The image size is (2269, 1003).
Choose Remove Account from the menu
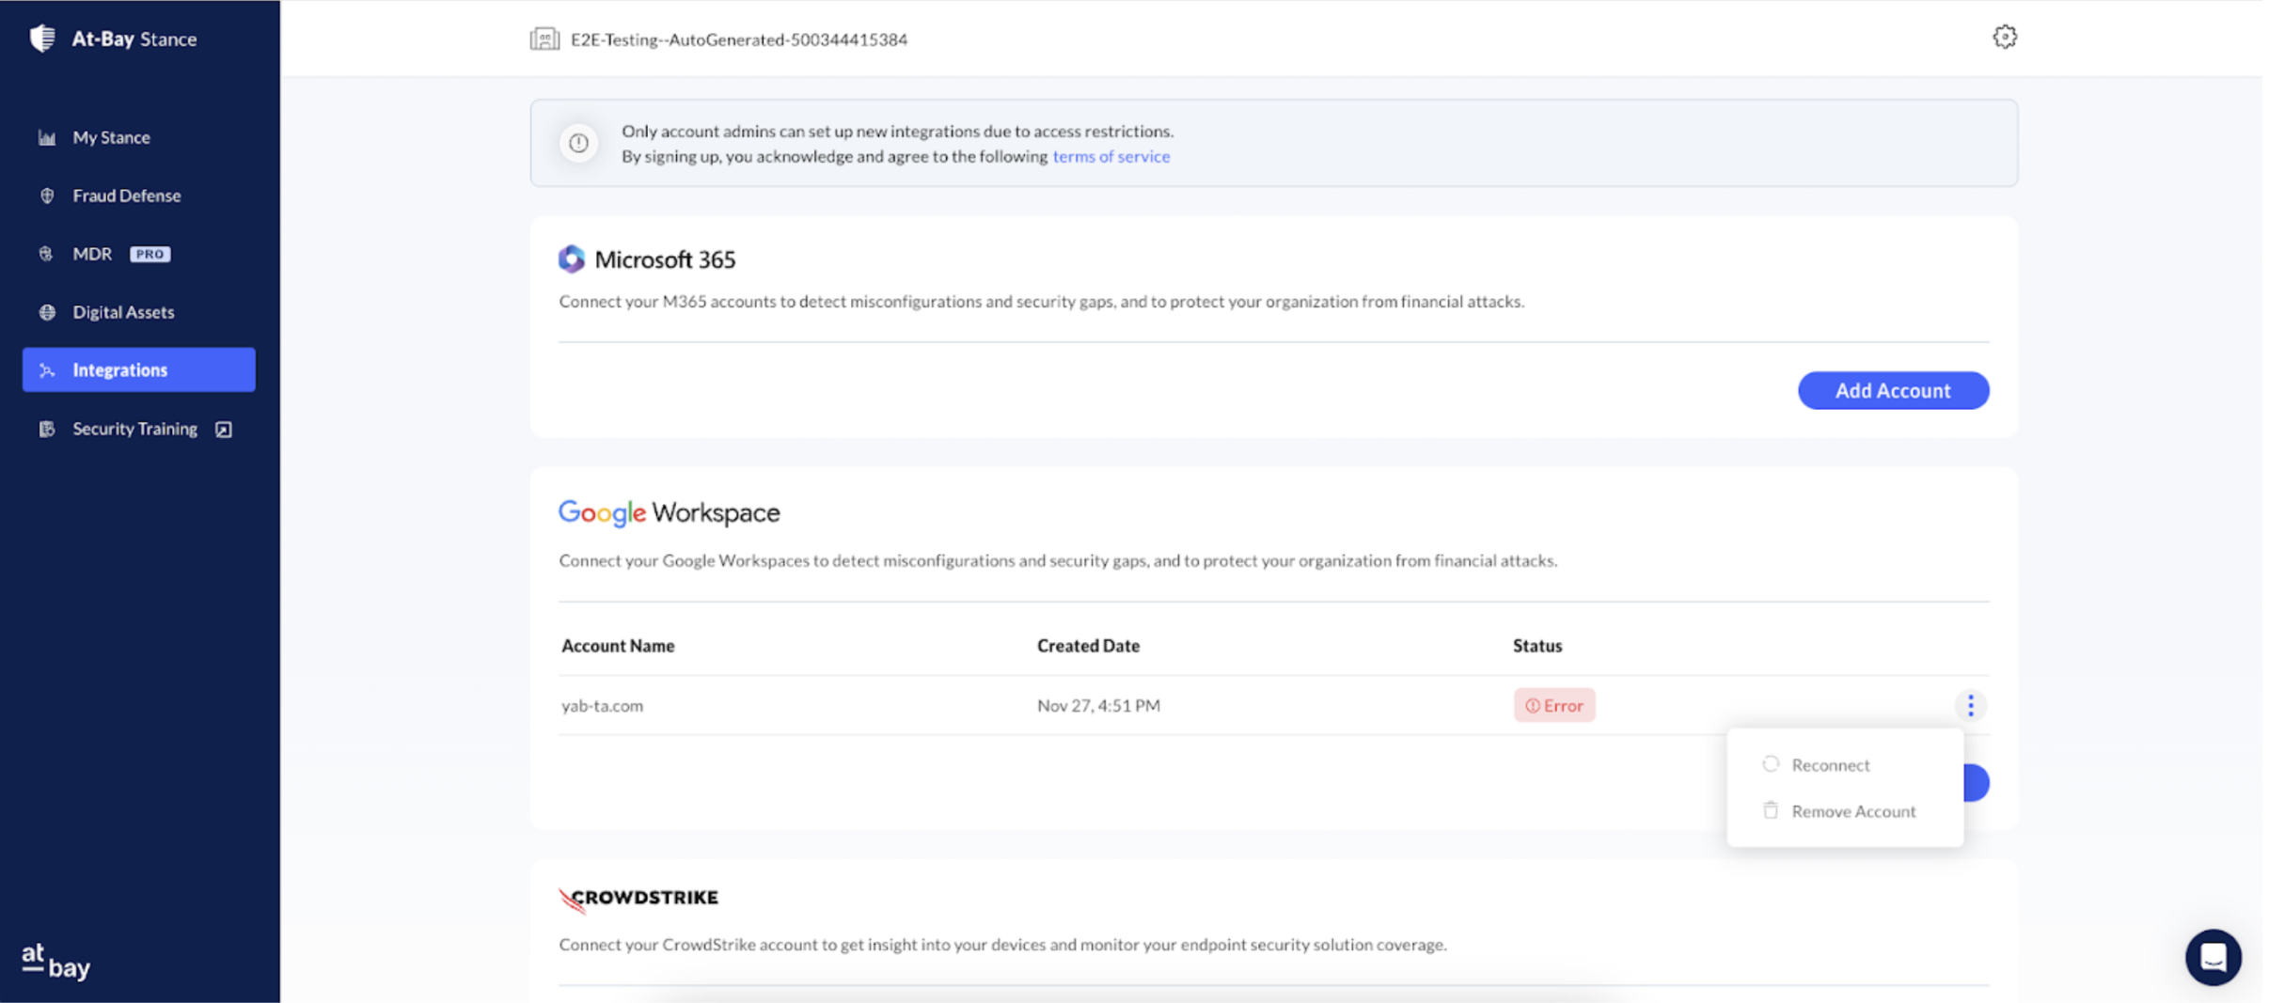click(x=1852, y=811)
